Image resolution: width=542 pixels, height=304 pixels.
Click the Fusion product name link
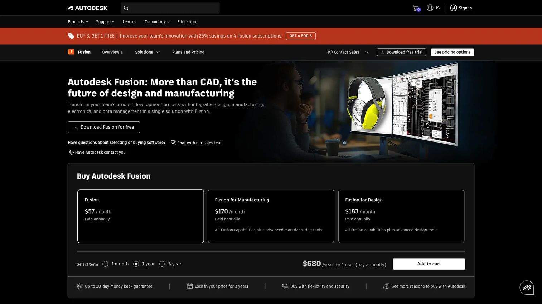(x=84, y=52)
